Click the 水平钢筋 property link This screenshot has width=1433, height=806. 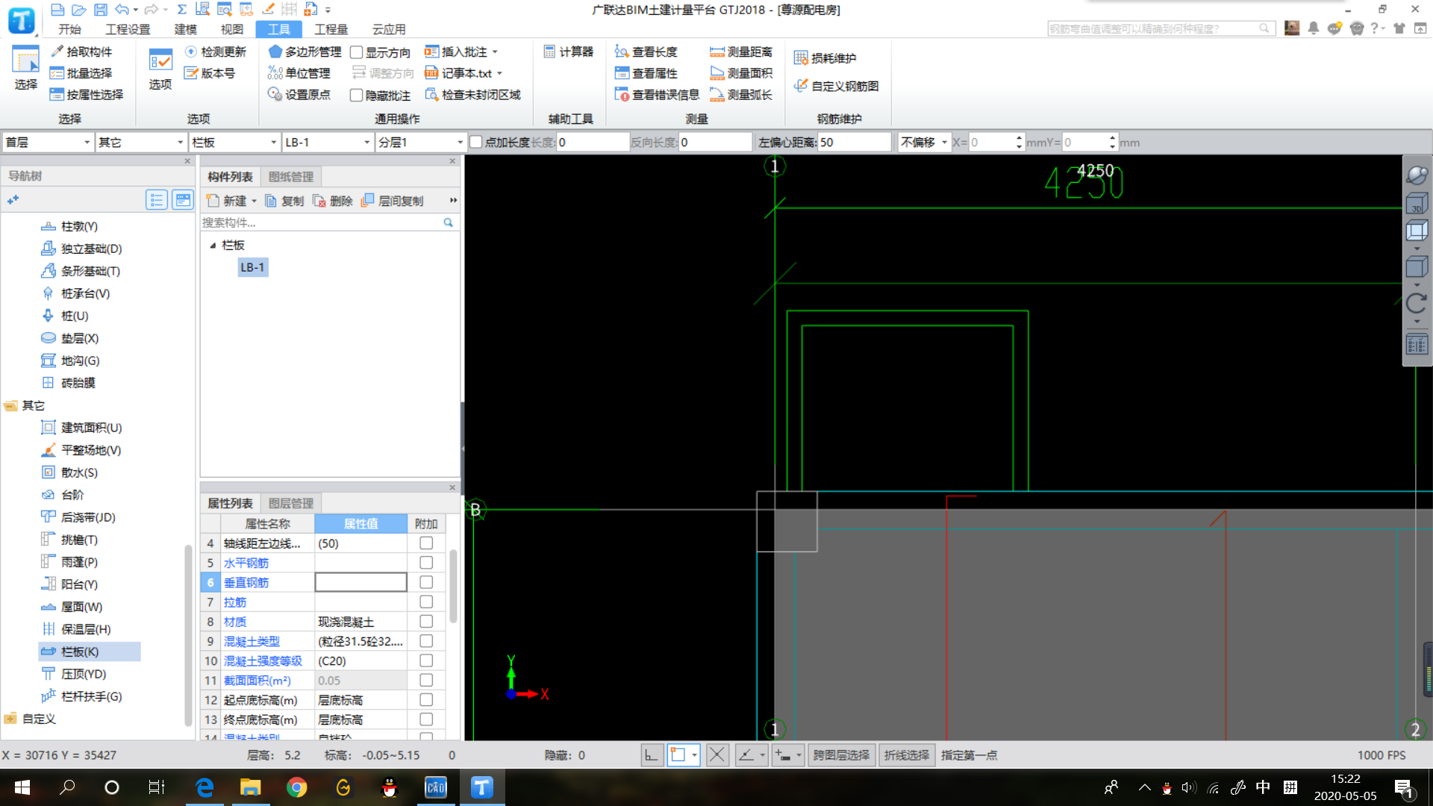[x=246, y=563]
